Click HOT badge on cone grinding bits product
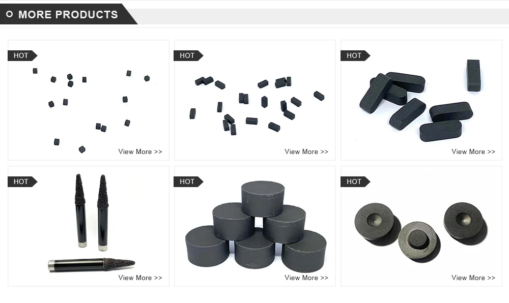 22,182
